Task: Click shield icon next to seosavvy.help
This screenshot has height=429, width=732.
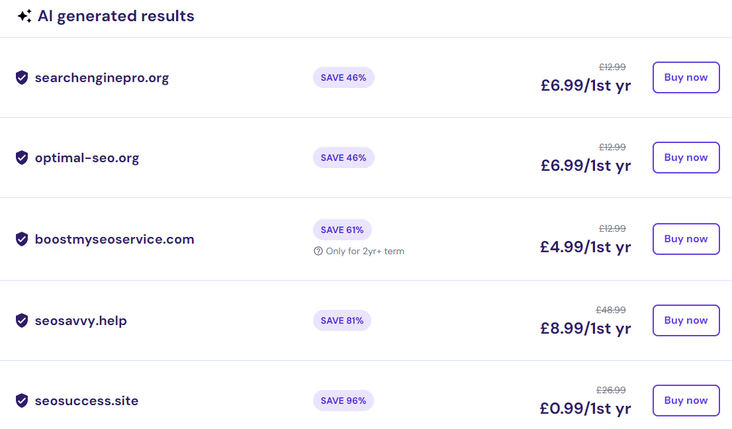Action: pos(22,320)
